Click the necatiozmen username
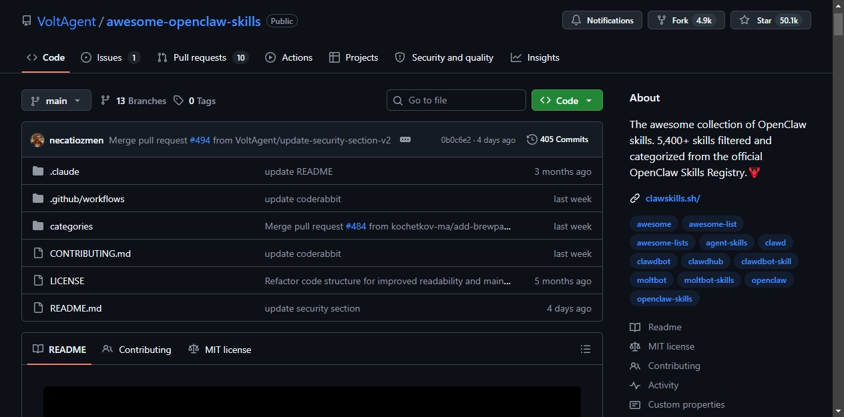 [x=76, y=140]
